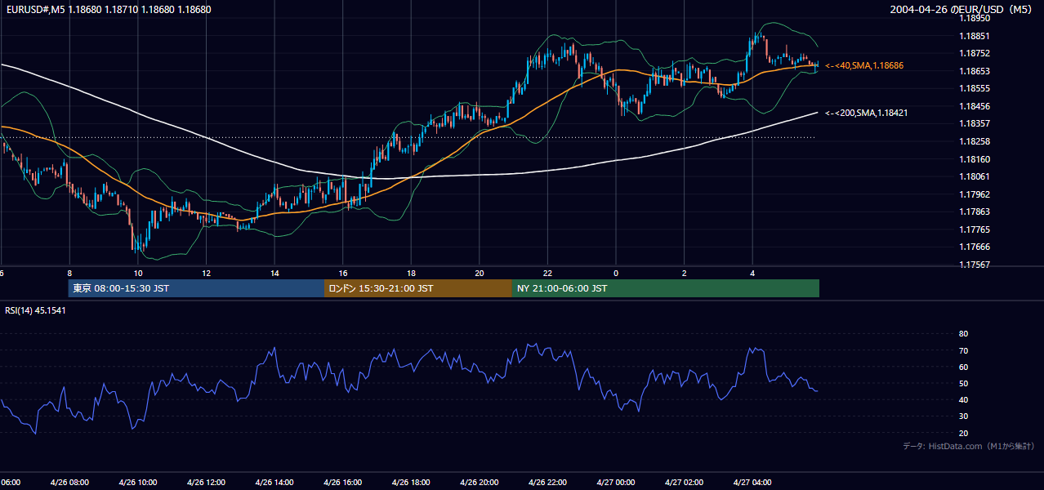Click price axis label 1.17765
This screenshot has width=1044, height=490.
(974, 229)
